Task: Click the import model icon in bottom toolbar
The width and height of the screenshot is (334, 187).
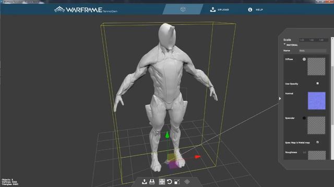Action: 145,182
